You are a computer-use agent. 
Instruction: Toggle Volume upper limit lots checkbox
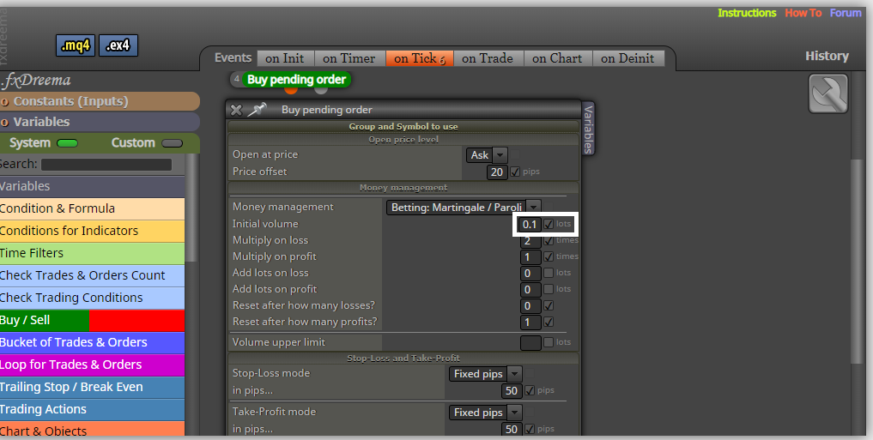click(549, 342)
